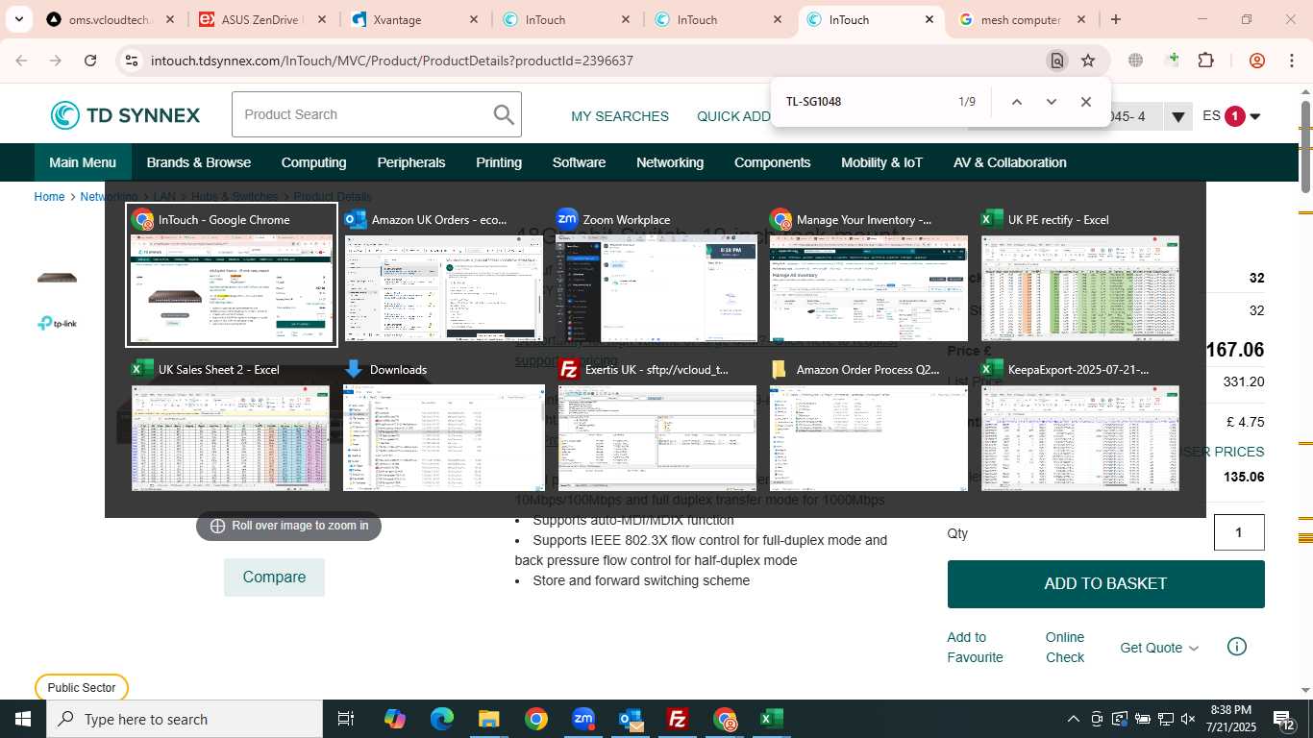Open FileZilla from the taskbar

click(x=678, y=719)
